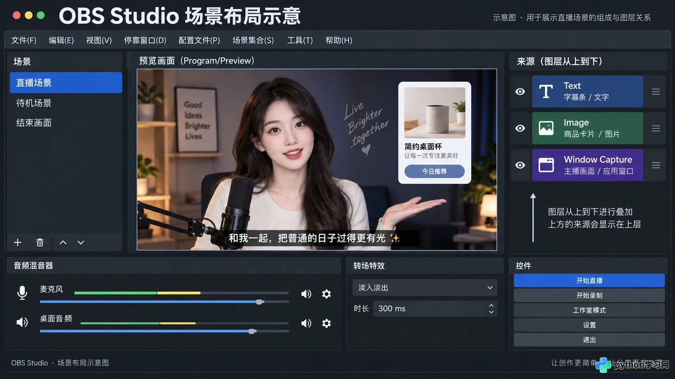Open the 停靠窗口(D) menu
The image size is (675, 379).
pos(145,40)
